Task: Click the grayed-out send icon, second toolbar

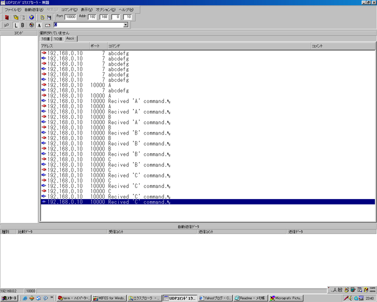Action: coord(7,25)
